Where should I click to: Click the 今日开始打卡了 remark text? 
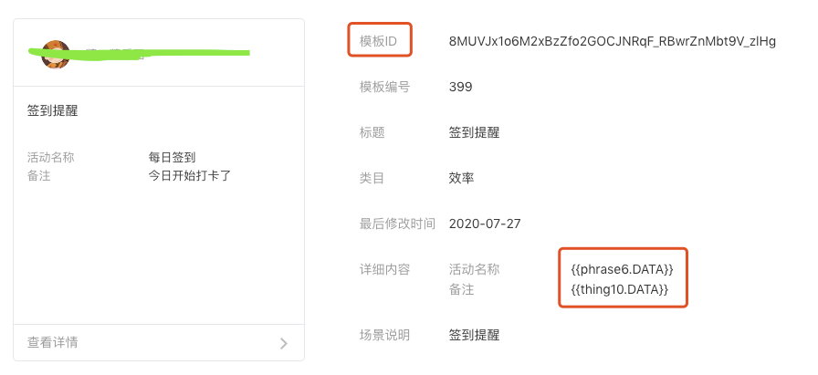tap(190, 176)
